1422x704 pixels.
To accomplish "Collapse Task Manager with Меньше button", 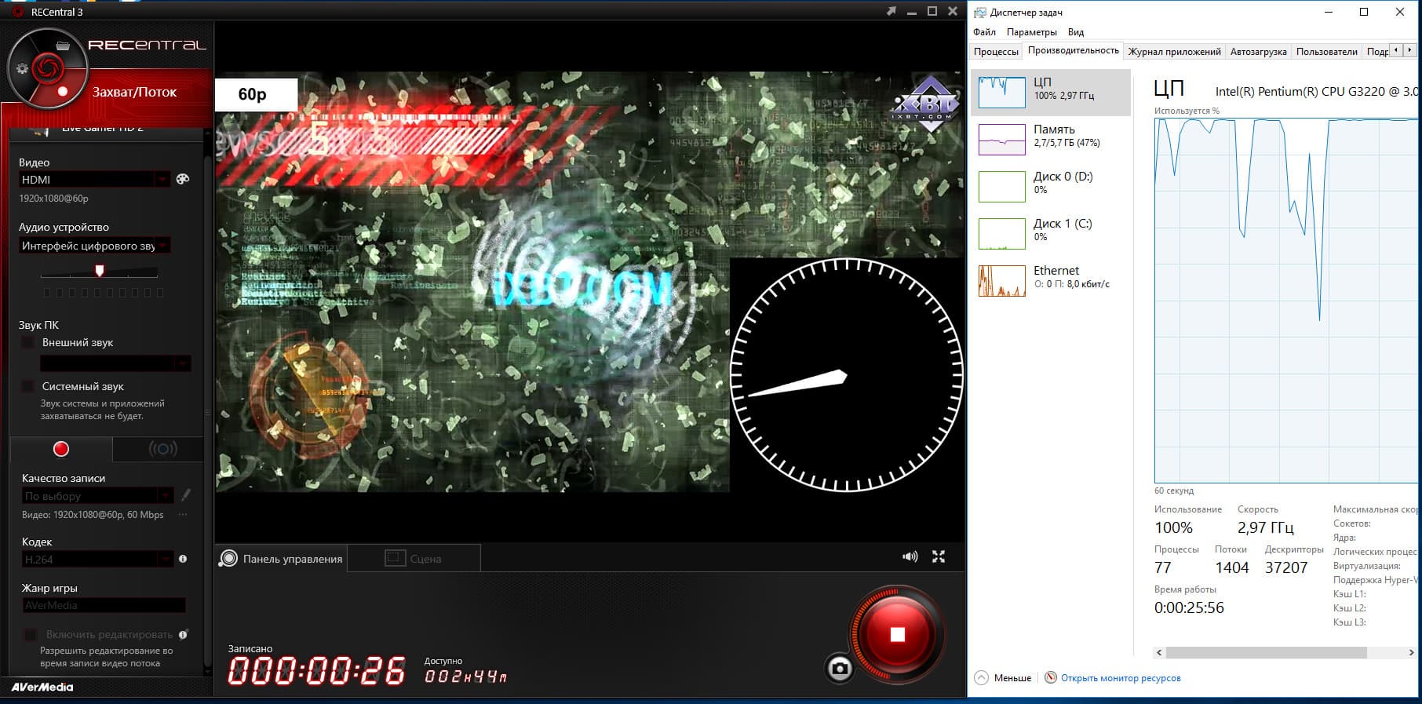I will (1003, 677).
